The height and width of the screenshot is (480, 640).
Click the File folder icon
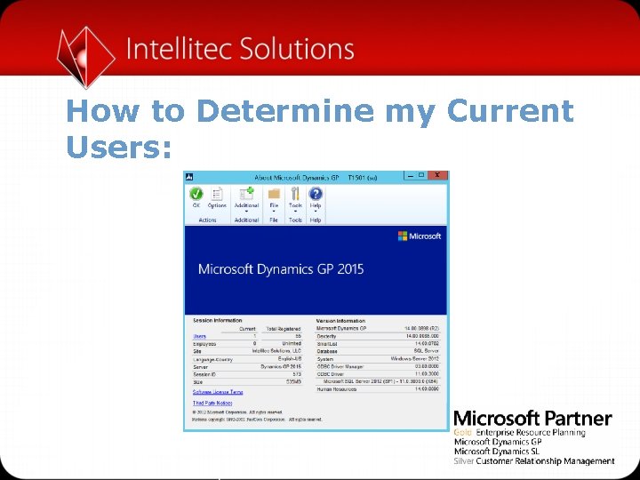274,194
